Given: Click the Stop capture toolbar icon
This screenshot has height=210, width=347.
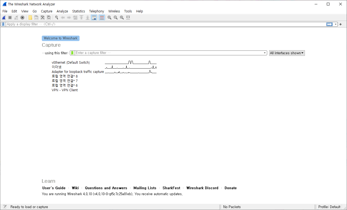Looking at the screenshot, I should [10, 18].
